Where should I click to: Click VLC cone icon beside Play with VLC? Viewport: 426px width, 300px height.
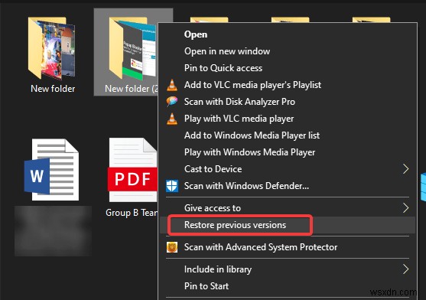click(x=172, y=119)
